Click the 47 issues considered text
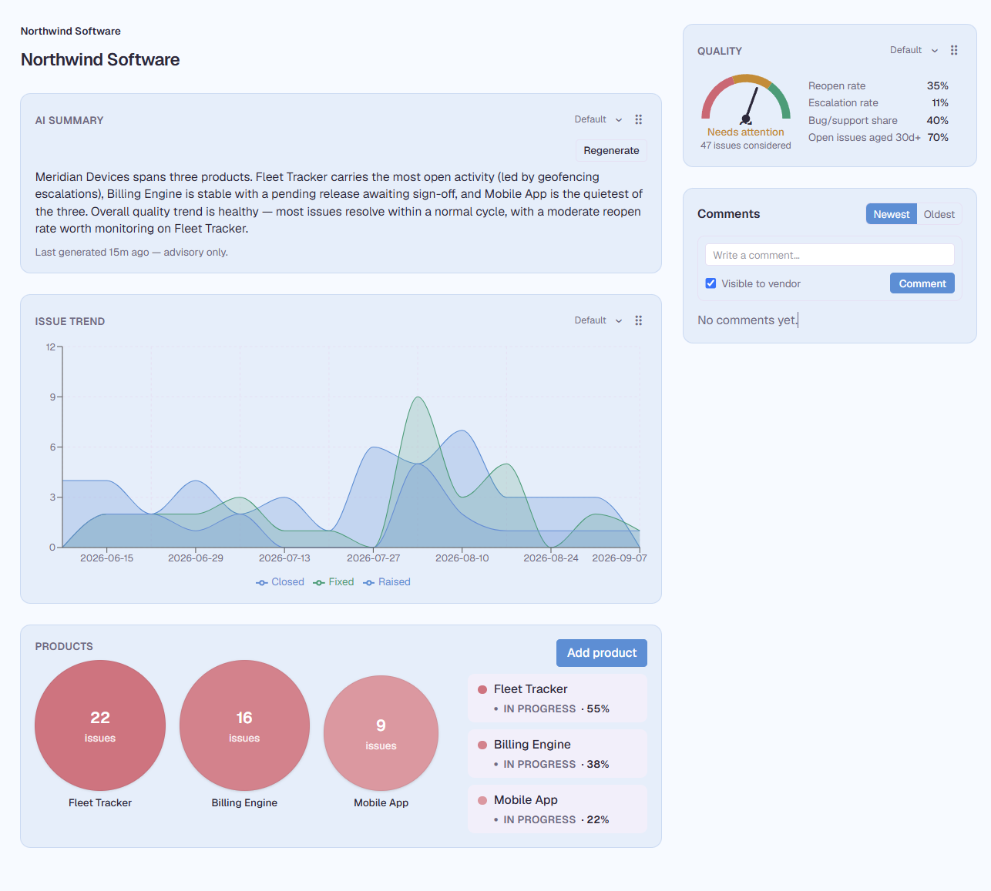991x891 pixels. [x=746, y=146]
